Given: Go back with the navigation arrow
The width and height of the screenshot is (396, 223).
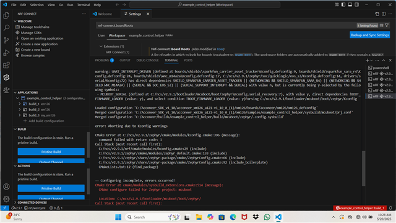Looking at the screenshot, I should [x=117, y=5].
